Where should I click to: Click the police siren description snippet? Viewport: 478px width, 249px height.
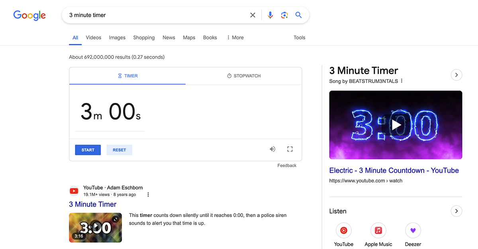point(208,219)
